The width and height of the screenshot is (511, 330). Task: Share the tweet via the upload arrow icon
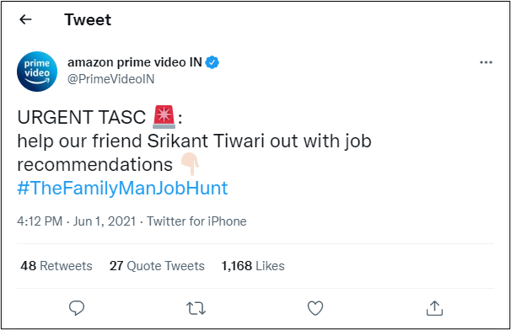pyautogui.click(x=434, y=308)
